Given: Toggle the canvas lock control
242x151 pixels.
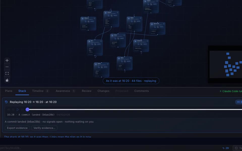Looking at the screenshot, I should pyautogui.click(x=7, y=80).
